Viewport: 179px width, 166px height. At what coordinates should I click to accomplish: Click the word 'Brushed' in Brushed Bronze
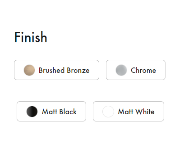[51, 70]
